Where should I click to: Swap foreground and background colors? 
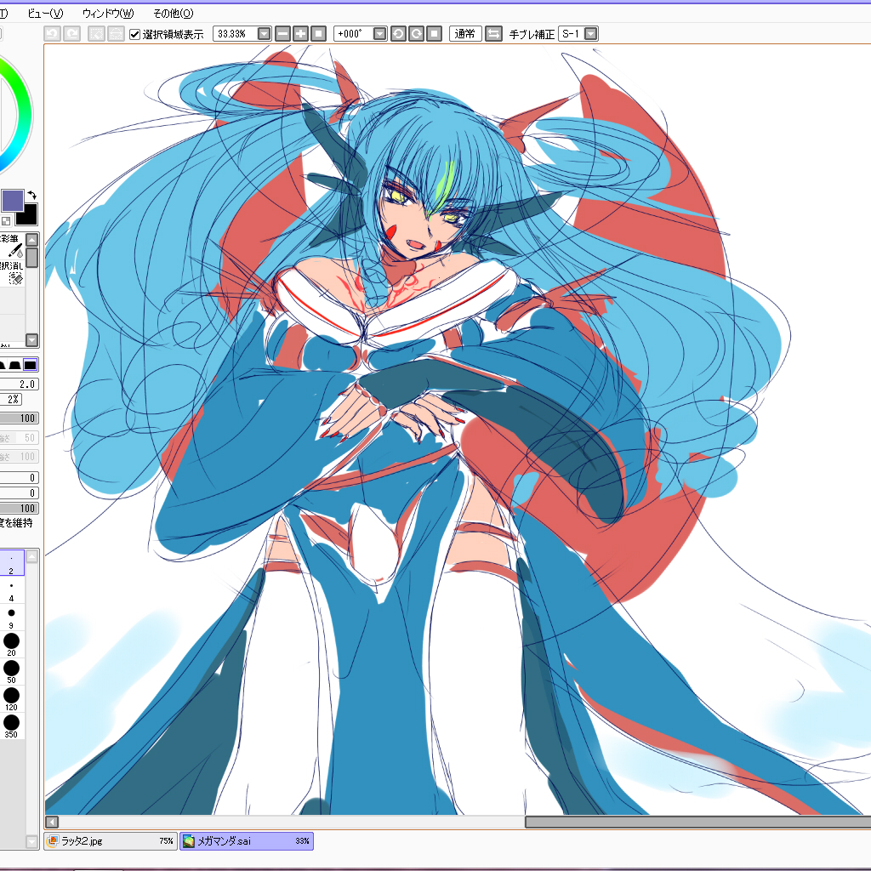(x=32, y=195)
